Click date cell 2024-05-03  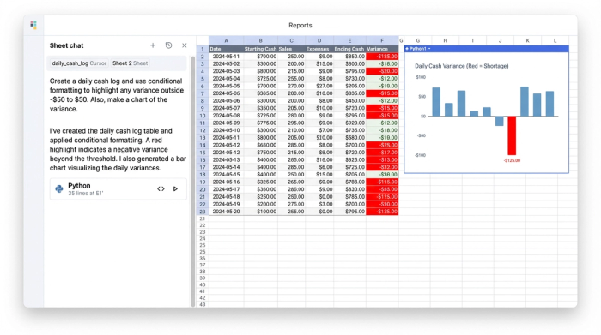[x=226, y=71]
